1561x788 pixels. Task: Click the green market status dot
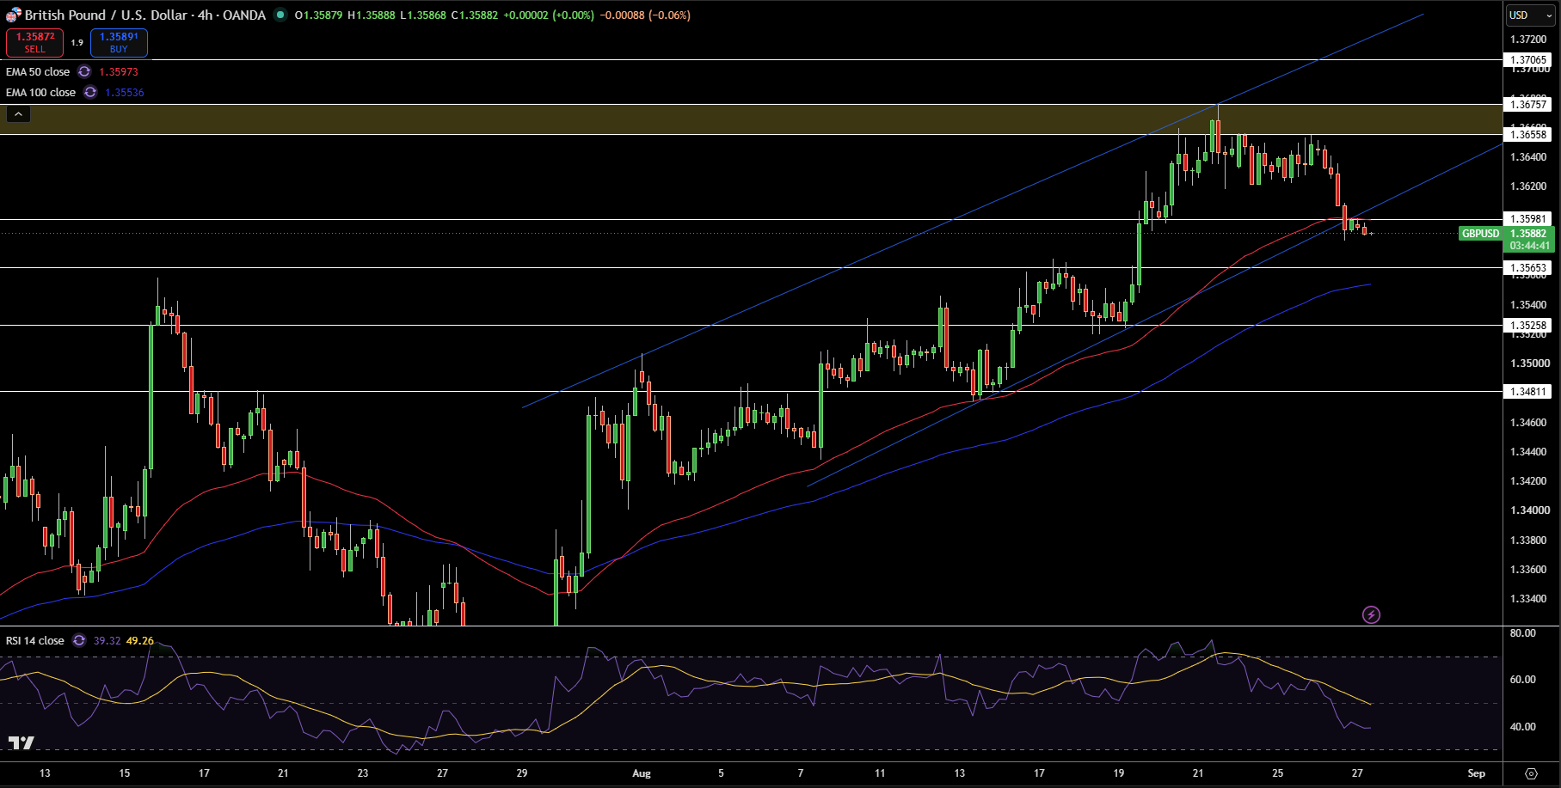pos(280,15)
